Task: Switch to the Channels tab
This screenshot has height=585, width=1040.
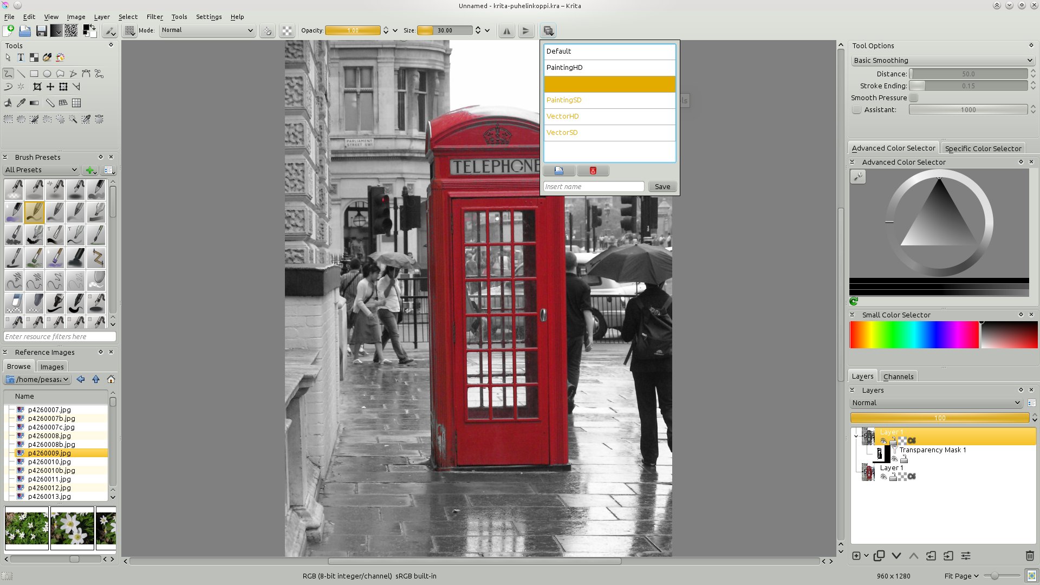Action: pos(898,376)
